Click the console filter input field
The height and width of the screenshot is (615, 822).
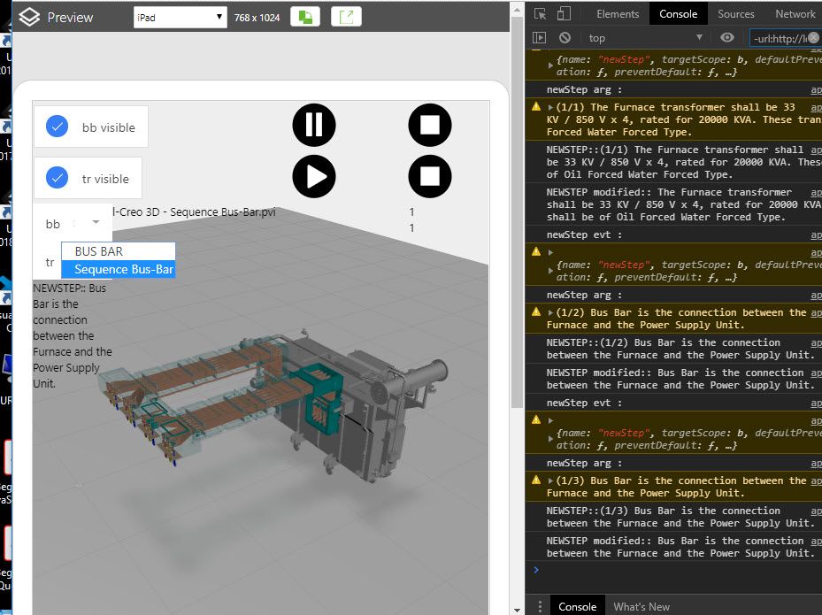tap(779, 38)
